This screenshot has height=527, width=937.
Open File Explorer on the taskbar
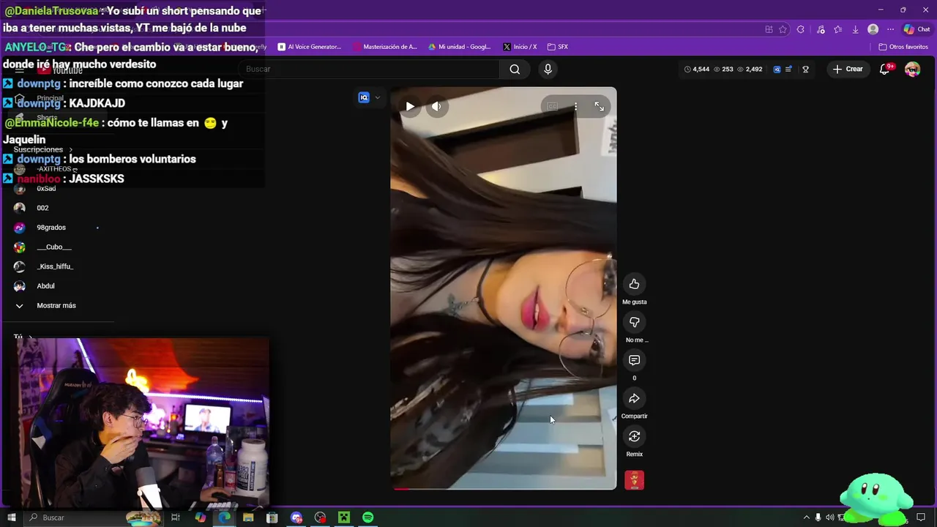[248, 517]
